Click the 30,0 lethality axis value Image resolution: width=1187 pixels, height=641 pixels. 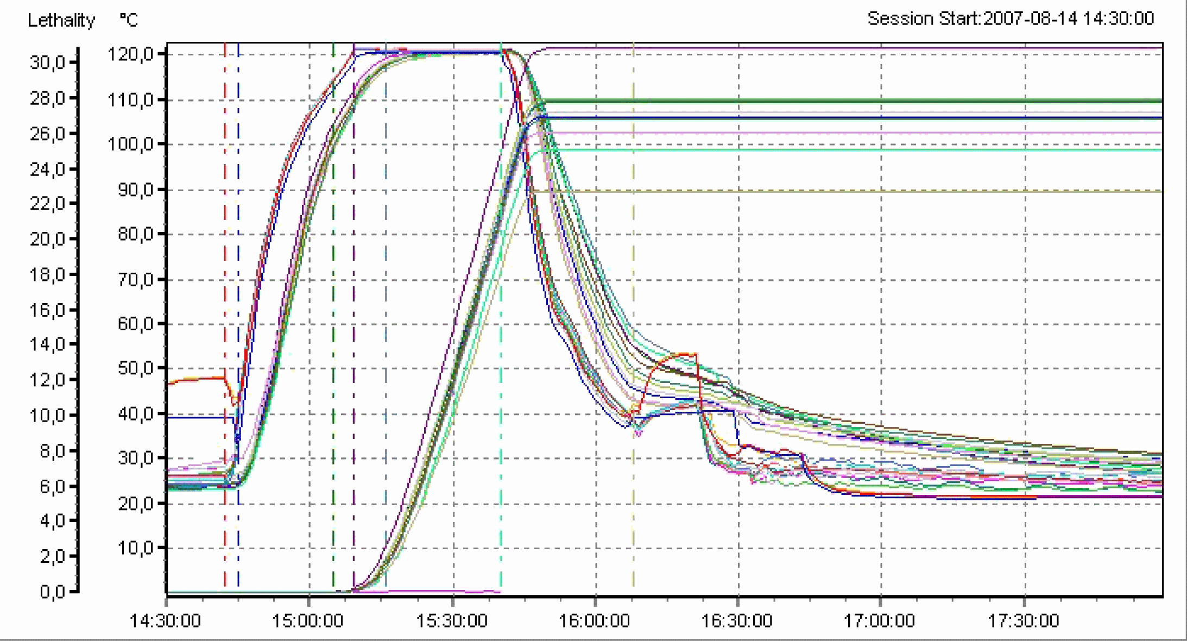(x=47, y=62)
